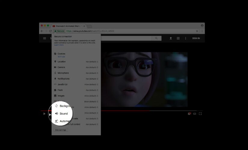Viewport: 248px width, 150px height.
Task: Open the Location permission dropdown
Action: [x=92, y=62]
